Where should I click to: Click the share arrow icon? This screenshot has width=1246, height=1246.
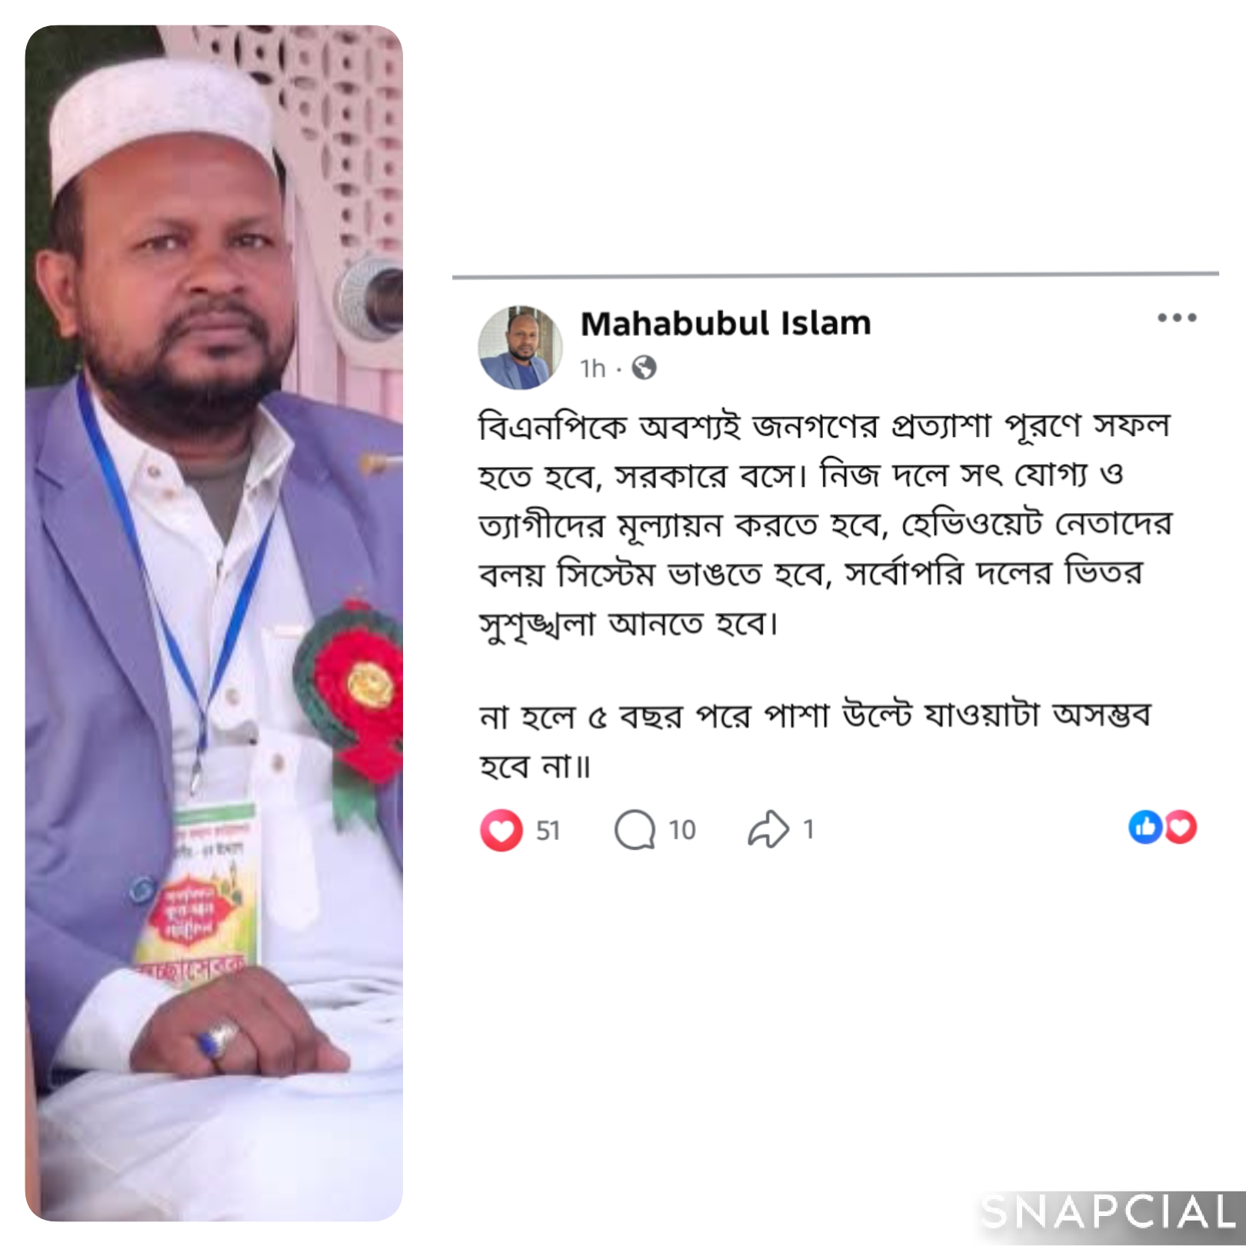768,830
